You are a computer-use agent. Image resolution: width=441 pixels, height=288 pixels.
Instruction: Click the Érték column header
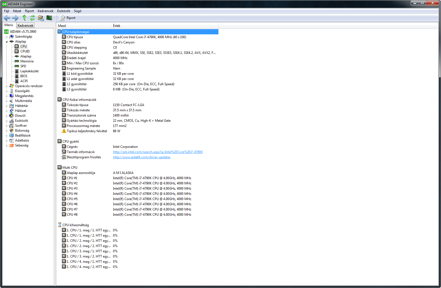click(x=165, y=26)
